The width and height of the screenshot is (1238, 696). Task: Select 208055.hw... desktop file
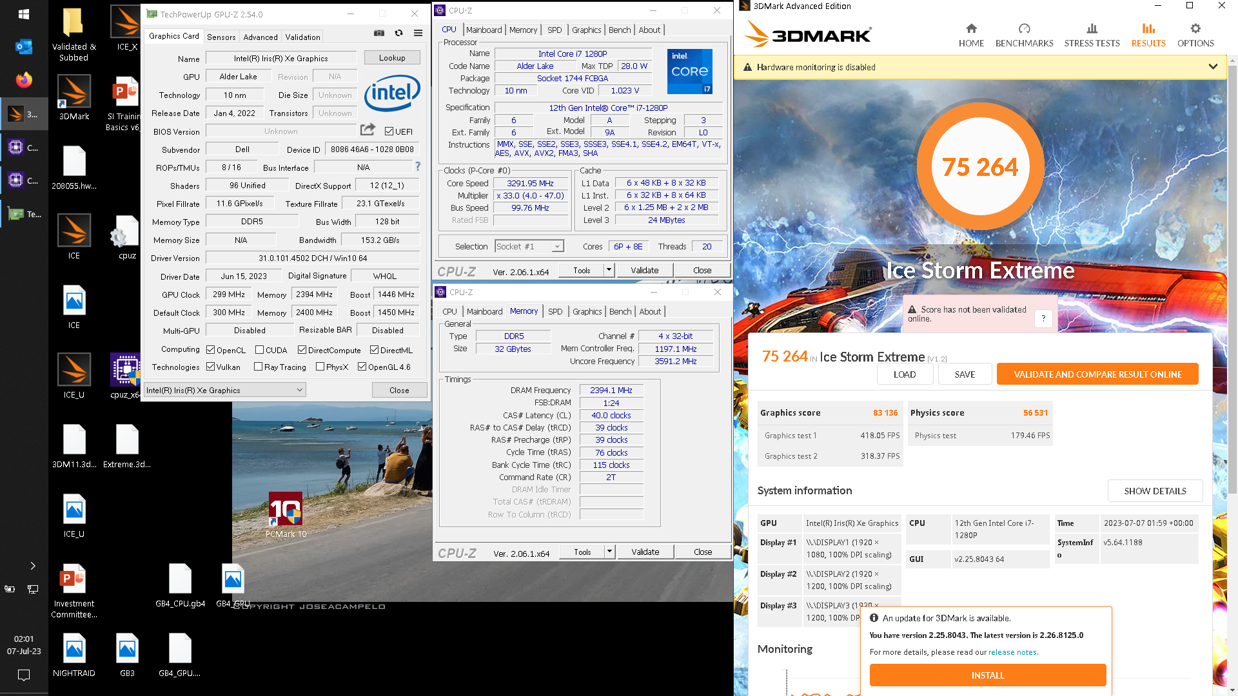(74, 168)
